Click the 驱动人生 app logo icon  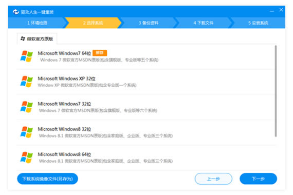tap(16, 12)
